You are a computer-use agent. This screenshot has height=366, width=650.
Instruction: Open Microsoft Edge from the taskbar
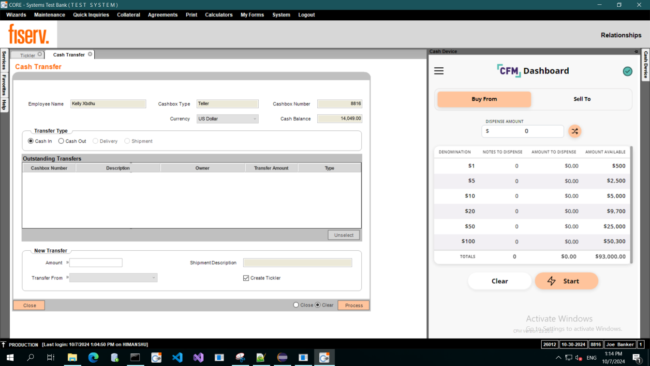[x=93, y=358]
